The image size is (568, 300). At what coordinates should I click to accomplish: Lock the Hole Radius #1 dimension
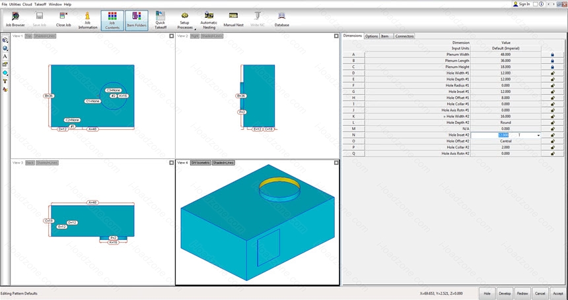[552, 85]
